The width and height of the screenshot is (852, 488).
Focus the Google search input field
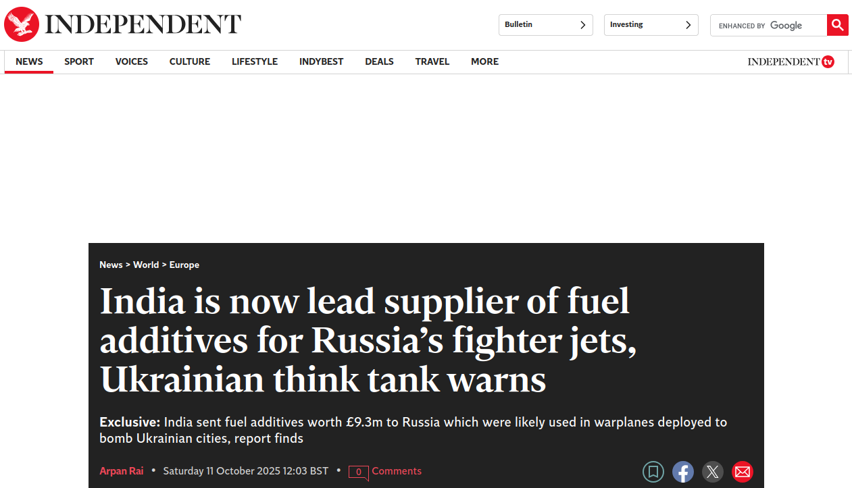click(x=769, y=25)
